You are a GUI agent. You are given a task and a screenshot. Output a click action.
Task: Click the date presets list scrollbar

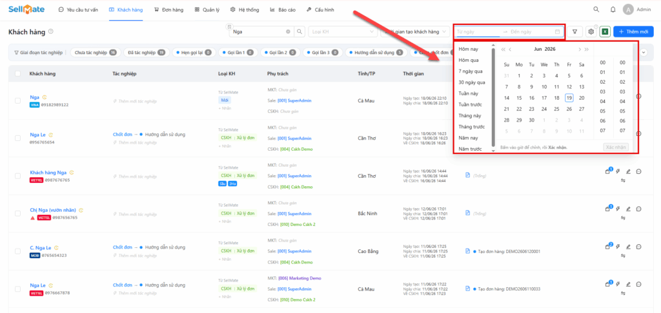494,97
